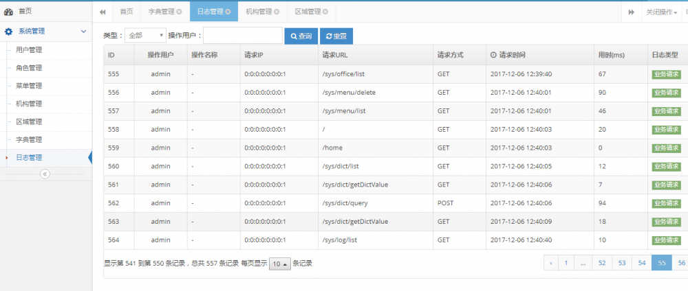Collapse the sidebar with the double-arrow icon

pos(45,174)
